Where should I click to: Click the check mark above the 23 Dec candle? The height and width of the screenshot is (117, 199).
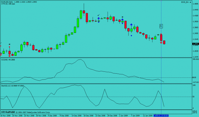pyautogui.click(x=99, y=15)
